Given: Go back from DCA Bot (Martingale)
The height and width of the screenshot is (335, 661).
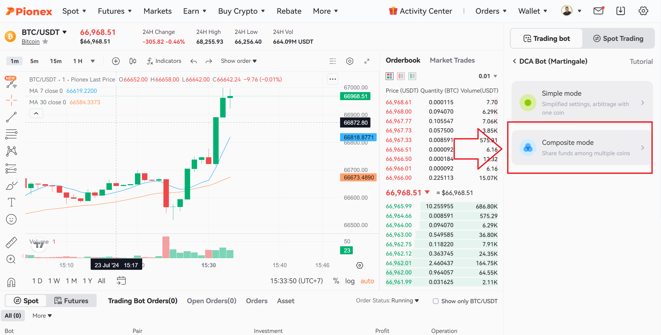Looking at the screenshot, I should [514, 61].
